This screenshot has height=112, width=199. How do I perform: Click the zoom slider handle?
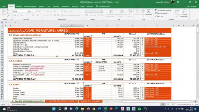point(185,104)
